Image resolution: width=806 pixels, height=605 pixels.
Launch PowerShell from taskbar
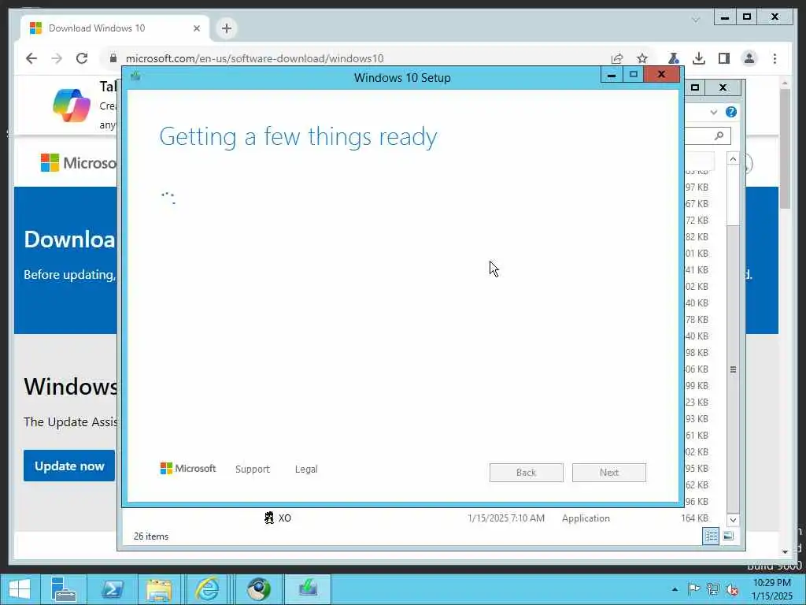tap(112, 589)
